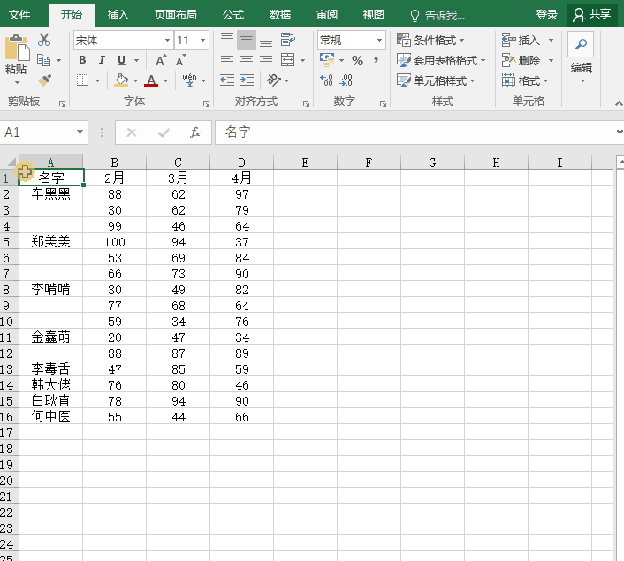624x561 pixels.
Task: Select the cell containing 何中医
Action: (x=50, y=417)
